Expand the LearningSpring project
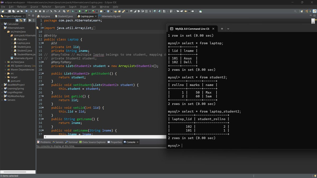This screenshot has width=317, height=178. [x=2, y=89]
